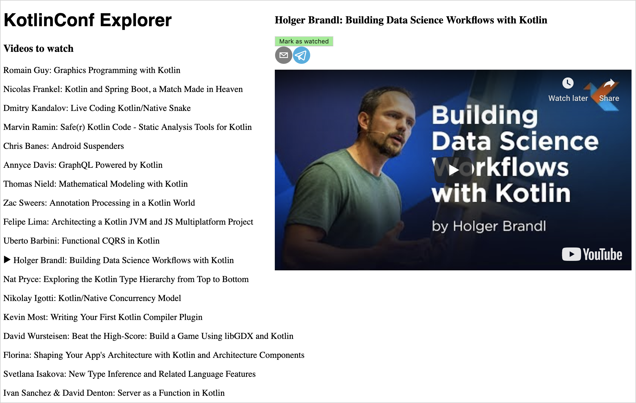Select Nicolas Frankel Kotlin Spring Boot video

coord(123,89)
